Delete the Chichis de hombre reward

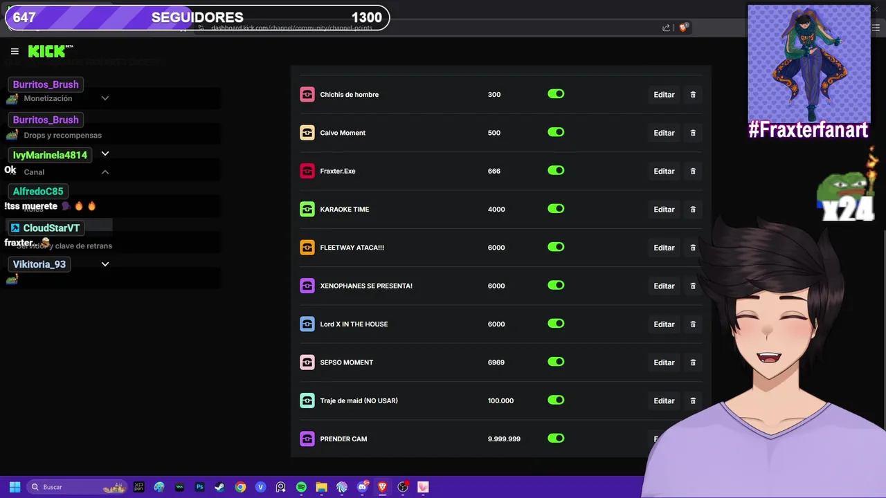(693, 95)
